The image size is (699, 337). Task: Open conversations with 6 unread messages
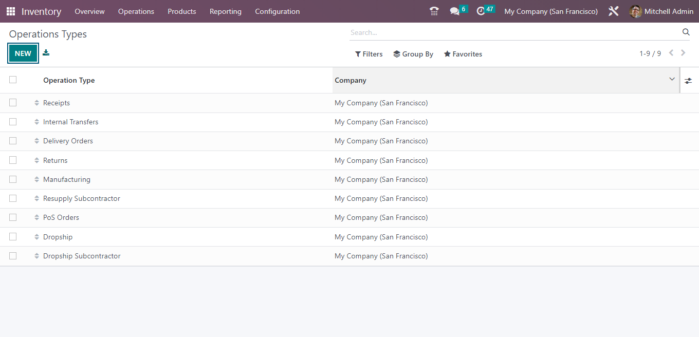pyautogui.click(x=455, y=11)
